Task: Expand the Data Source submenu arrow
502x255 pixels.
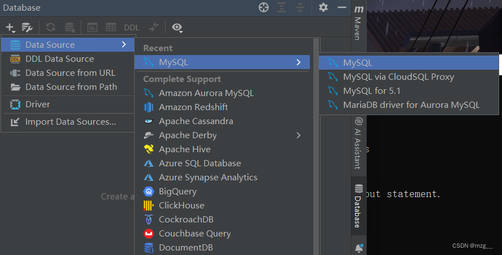Action: click(x=124, y=45)
